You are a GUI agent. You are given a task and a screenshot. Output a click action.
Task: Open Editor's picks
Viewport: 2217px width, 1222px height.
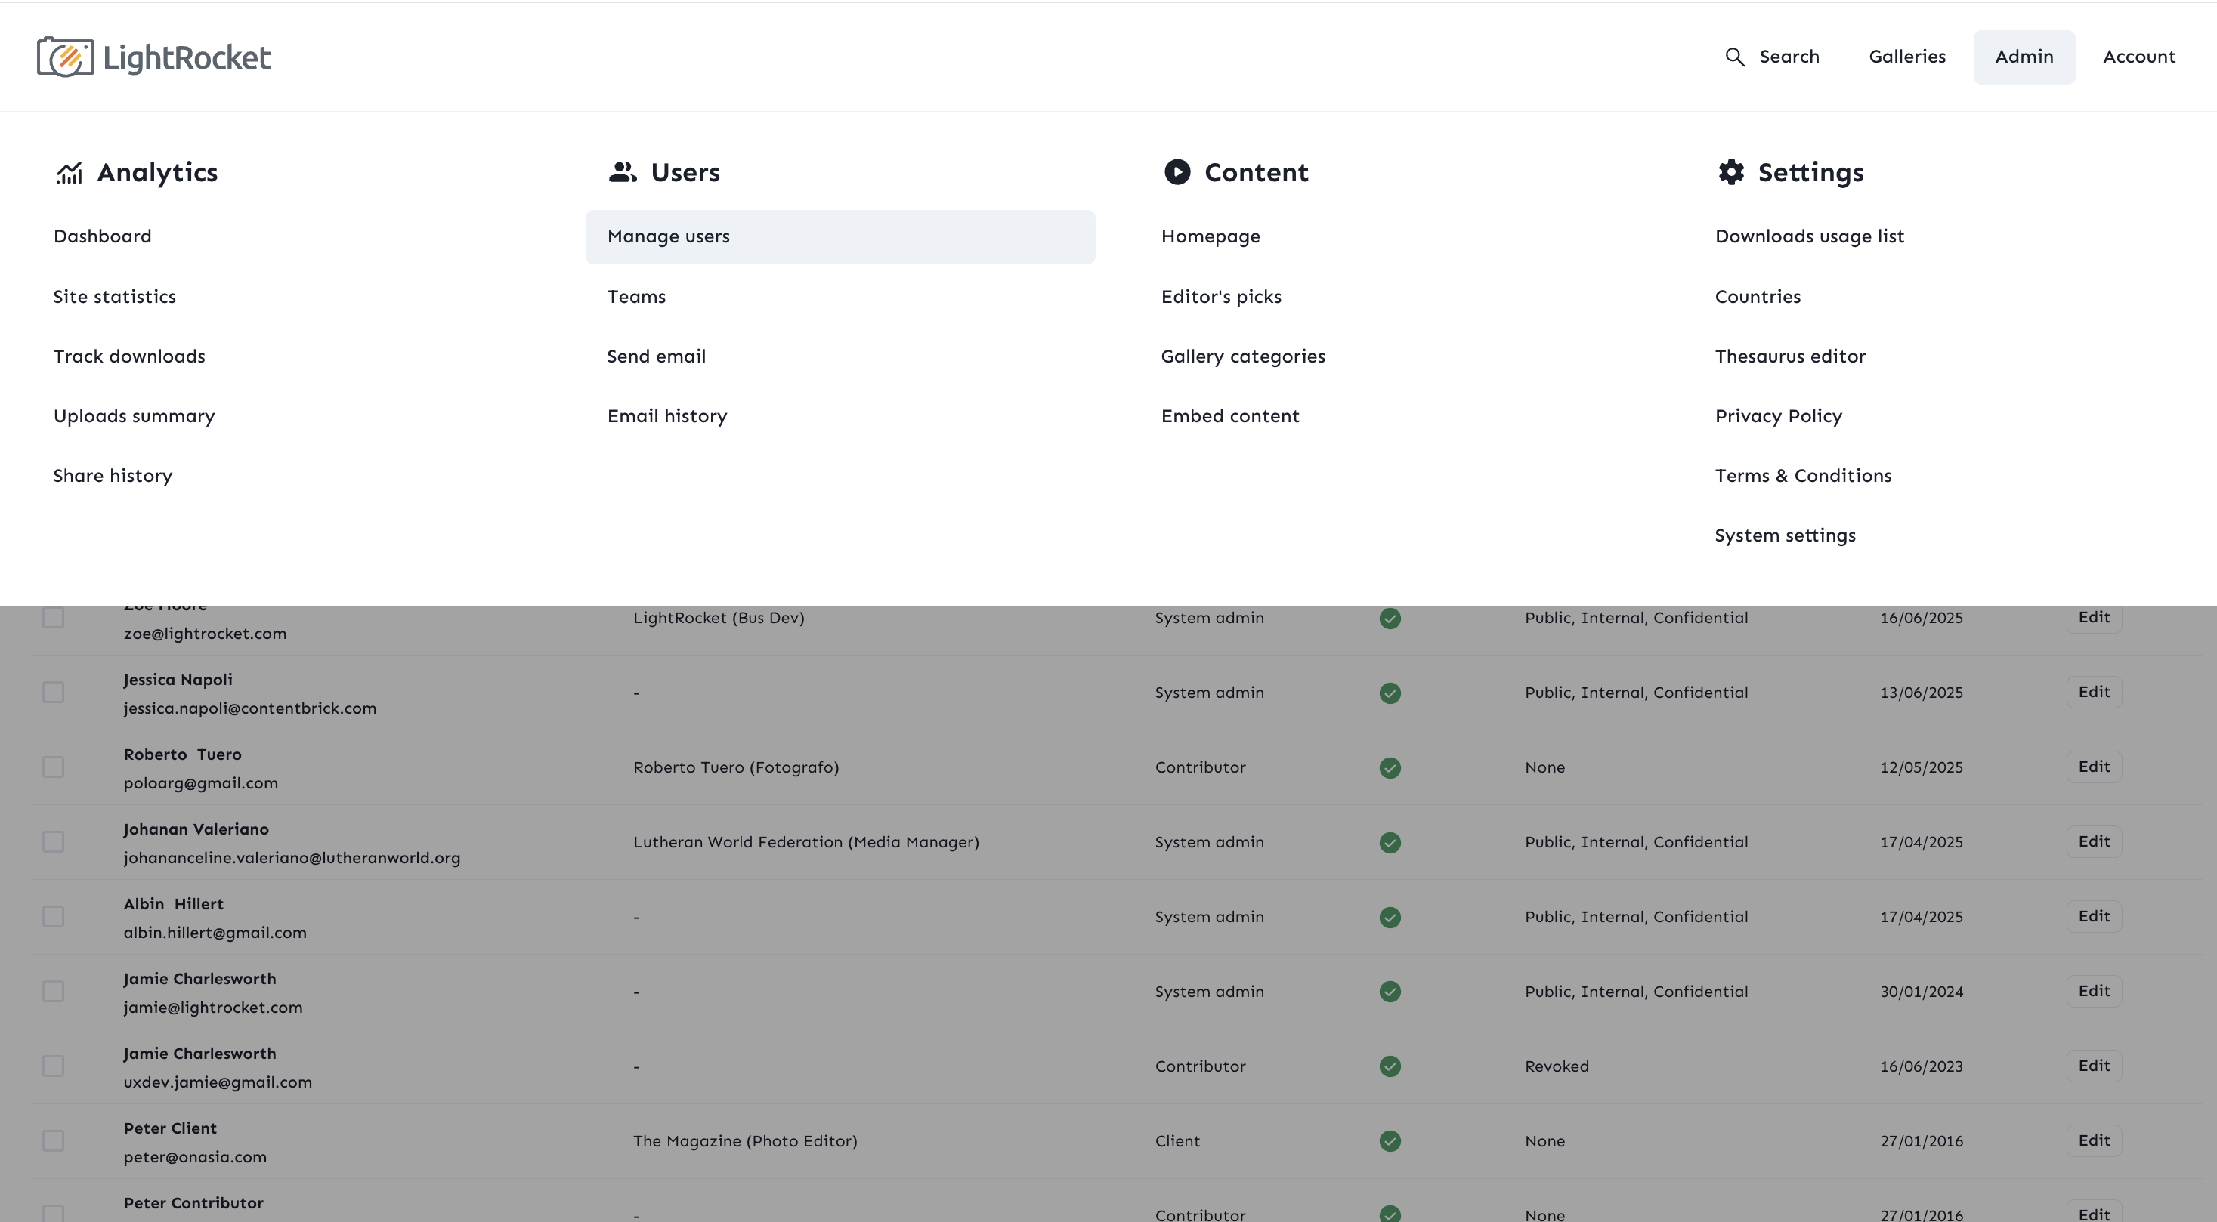point(1221,297)
